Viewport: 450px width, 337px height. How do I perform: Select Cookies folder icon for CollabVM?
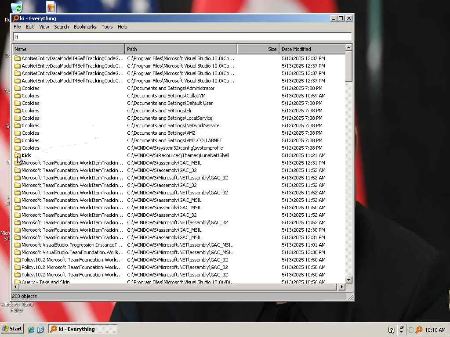click(18, 96)
